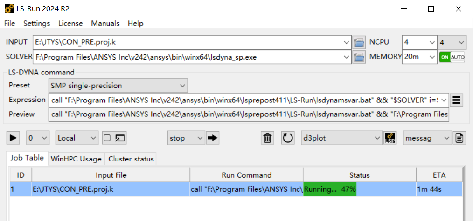Click the ID column header

[x=21, y=175]
